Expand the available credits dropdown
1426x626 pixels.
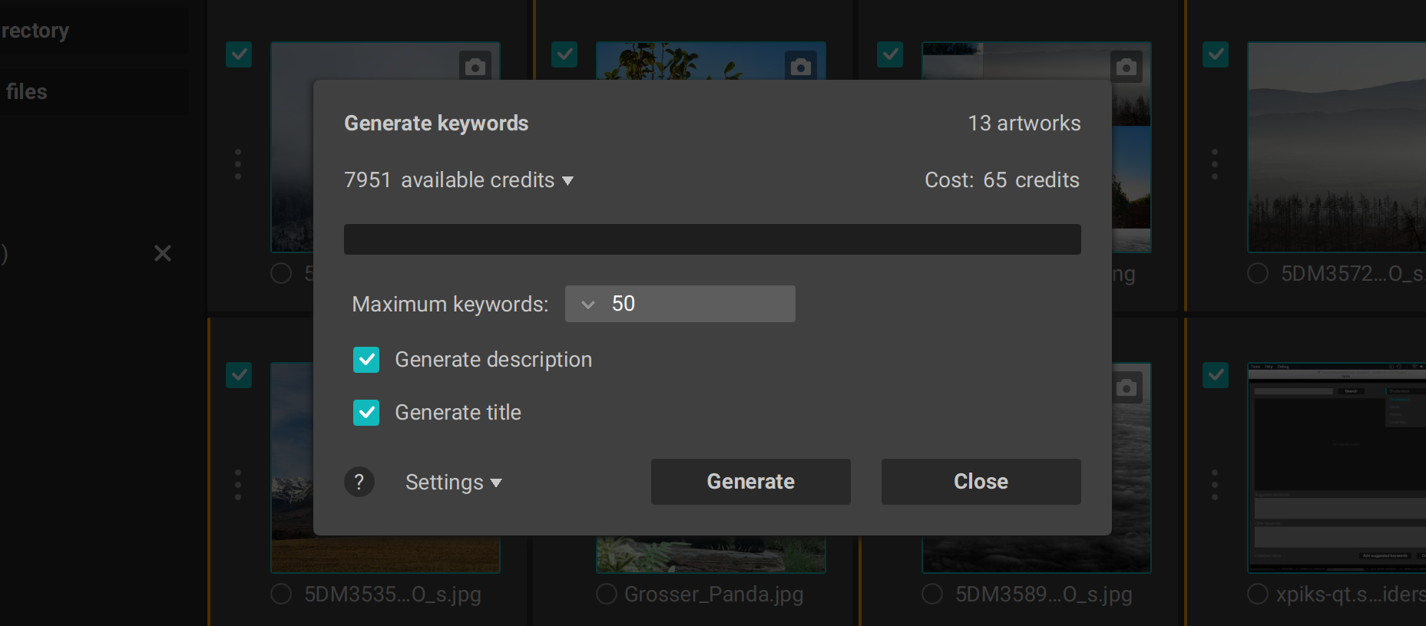click(x=459, y=180)
